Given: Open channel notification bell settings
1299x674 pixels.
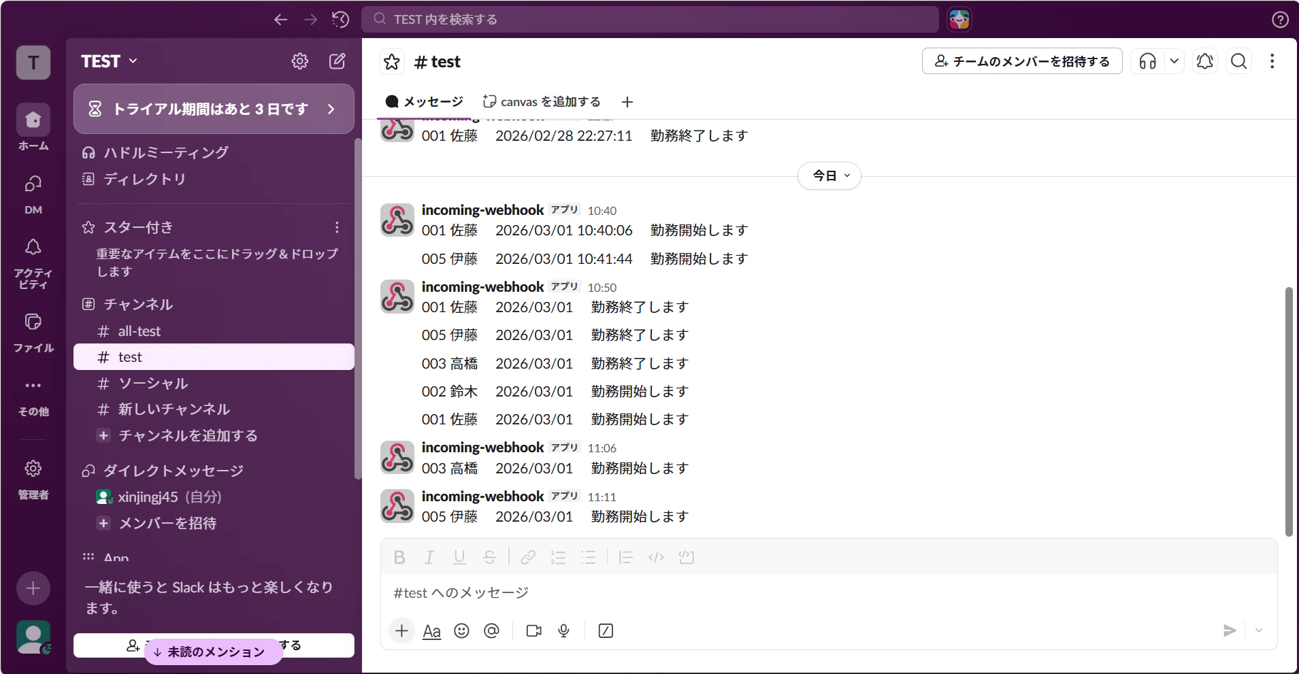Looking at the screenshot, I should point(1204,61).
